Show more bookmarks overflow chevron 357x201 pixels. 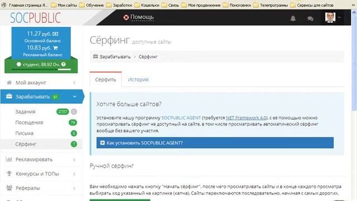[353, 5]
